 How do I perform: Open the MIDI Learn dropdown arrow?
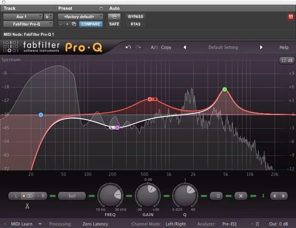[x=40, y=224]
